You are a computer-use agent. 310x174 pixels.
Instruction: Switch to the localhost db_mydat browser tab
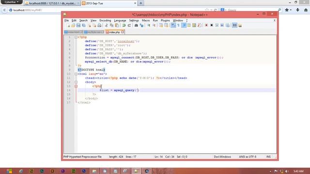[x=52, y=3]
